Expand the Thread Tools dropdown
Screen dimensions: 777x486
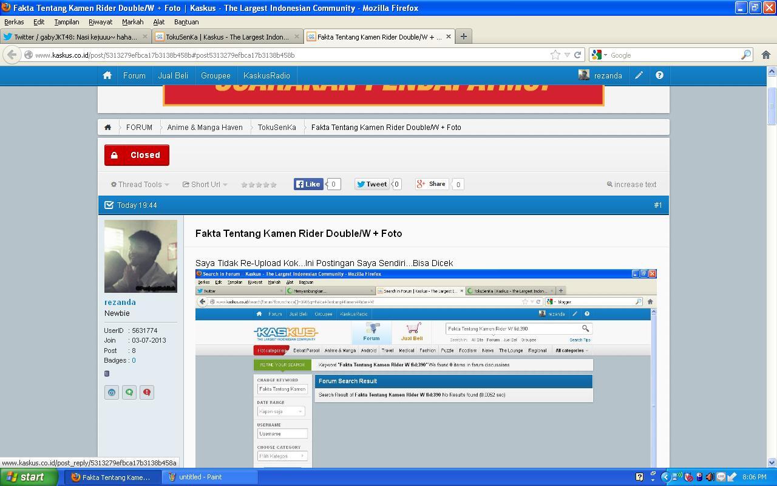[x=140, y=185]
